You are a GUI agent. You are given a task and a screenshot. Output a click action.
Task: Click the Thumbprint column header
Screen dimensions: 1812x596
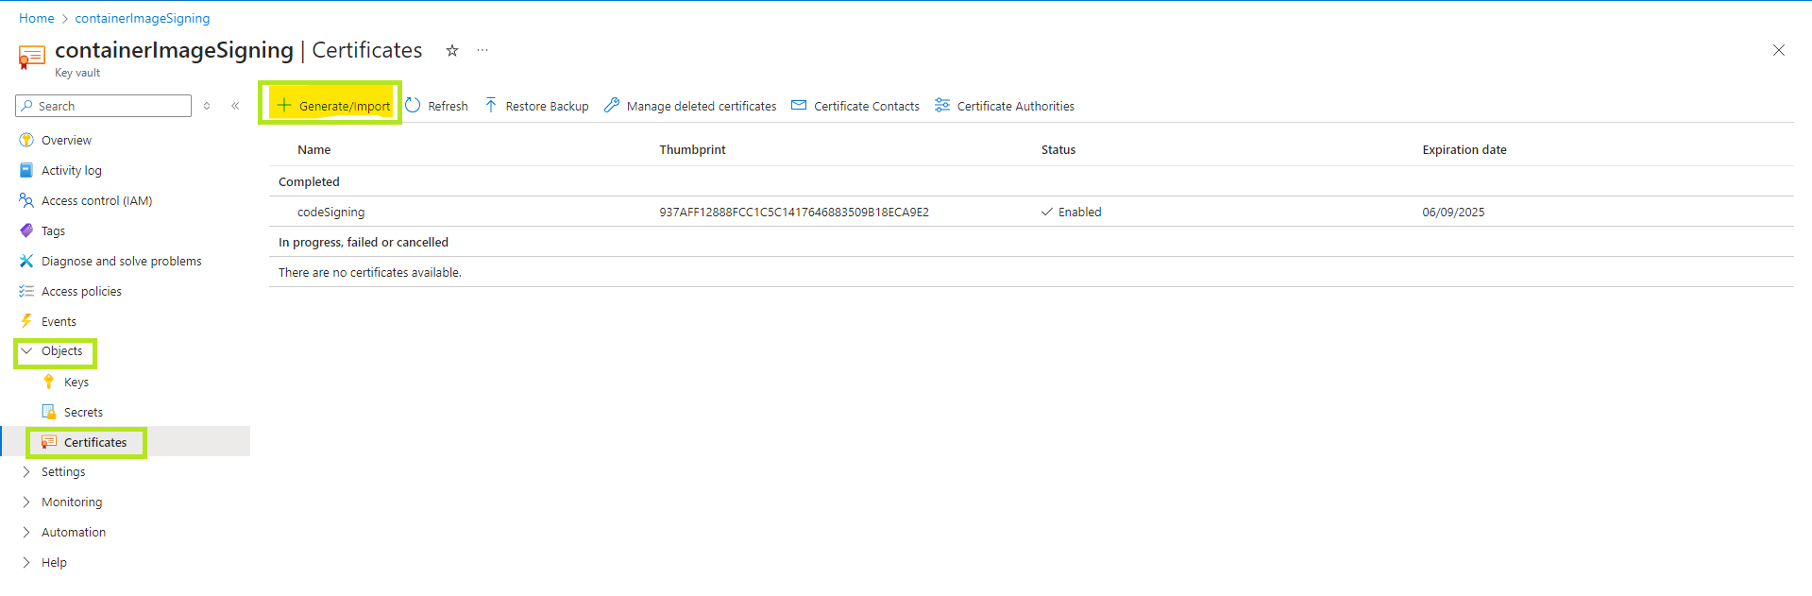[692, 149]
